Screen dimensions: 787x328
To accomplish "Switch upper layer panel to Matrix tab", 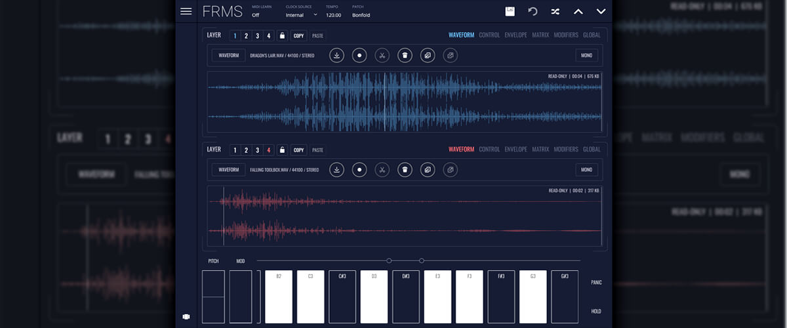I will pos(540,35).
